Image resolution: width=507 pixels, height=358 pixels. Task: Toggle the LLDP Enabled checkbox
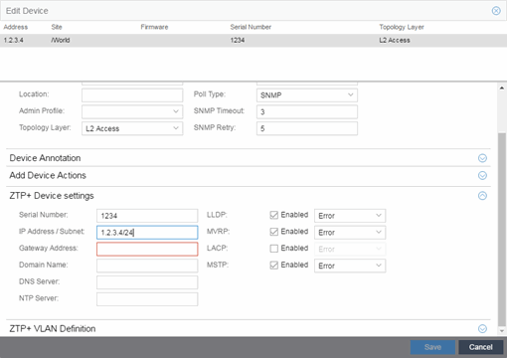[273, 215]
